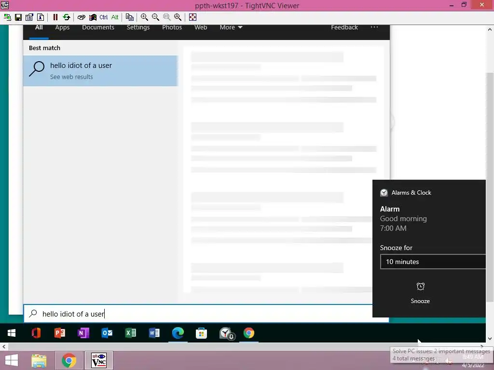
Task: Open the file transfer icon
Action: [x=129, y=17]
